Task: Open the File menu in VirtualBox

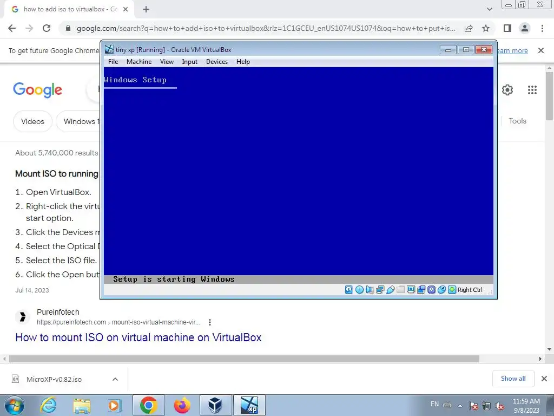Action: pyautogui.click(x=113, y=62)
